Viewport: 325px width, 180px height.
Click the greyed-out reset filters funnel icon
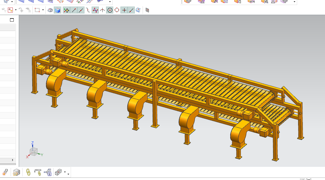[x=4, y=10]
